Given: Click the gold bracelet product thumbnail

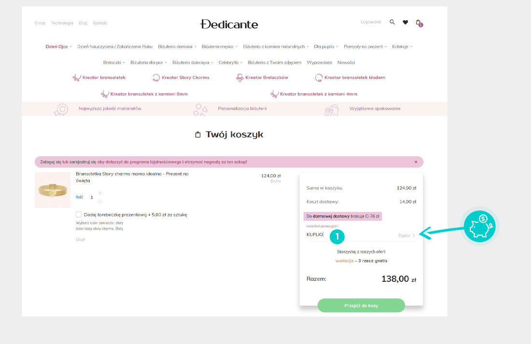Looking at the screenshot, I should (53, 190).
